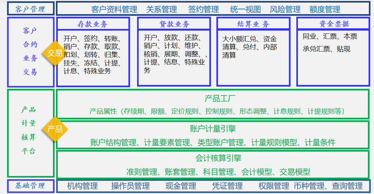The height and width of the screenshot is (194, 374).
Task: Open 机构管理 in the bottom bar
Action: [x=83, y=186]
